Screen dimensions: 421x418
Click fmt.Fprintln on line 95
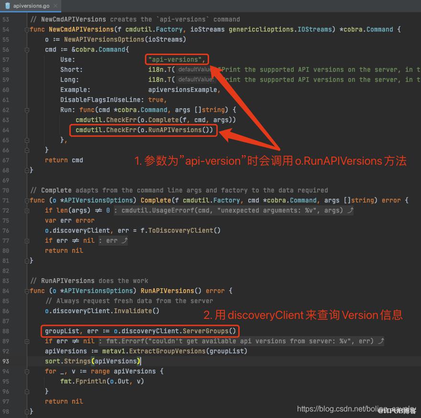pos(83,382)
